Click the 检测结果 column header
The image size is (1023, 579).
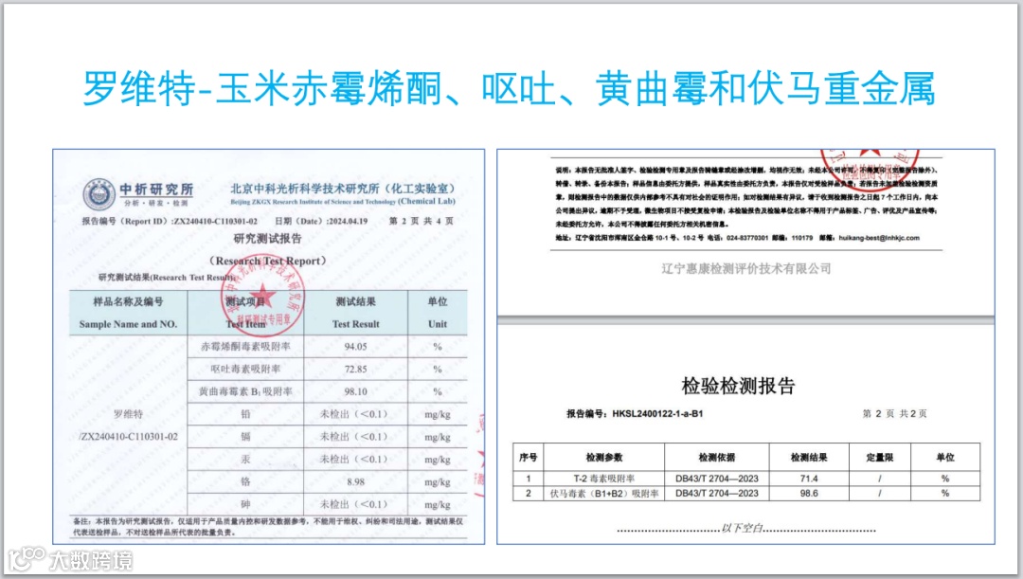click(x=809, y=458)
